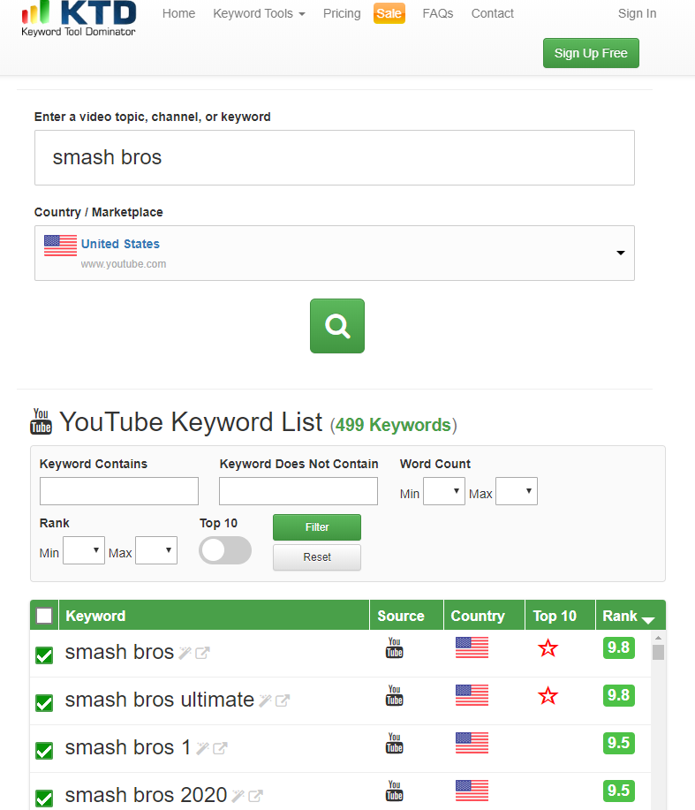Screen dimensions: 695x810
Task: Focus the Keyword Does Not Contain field
Action: [x=298, y=491]
